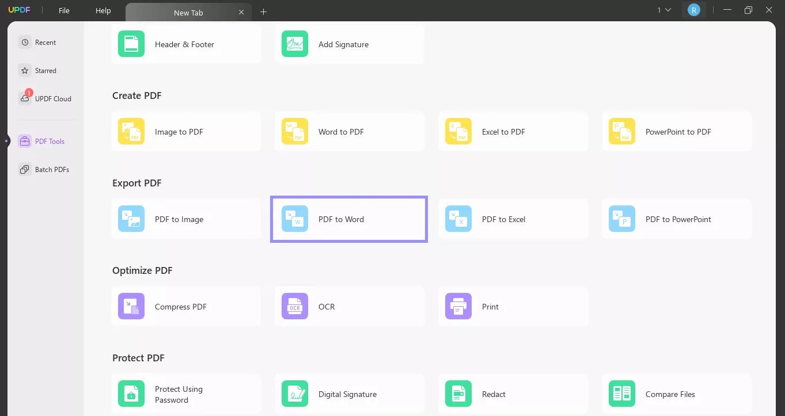Select the PowerPoint to PDF label
This screenshot has height=416, width=785.
678,132
